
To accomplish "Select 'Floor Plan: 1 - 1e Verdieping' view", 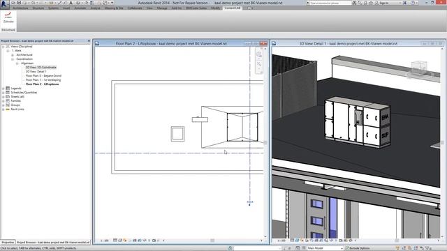I will click(x=43, y=80).
